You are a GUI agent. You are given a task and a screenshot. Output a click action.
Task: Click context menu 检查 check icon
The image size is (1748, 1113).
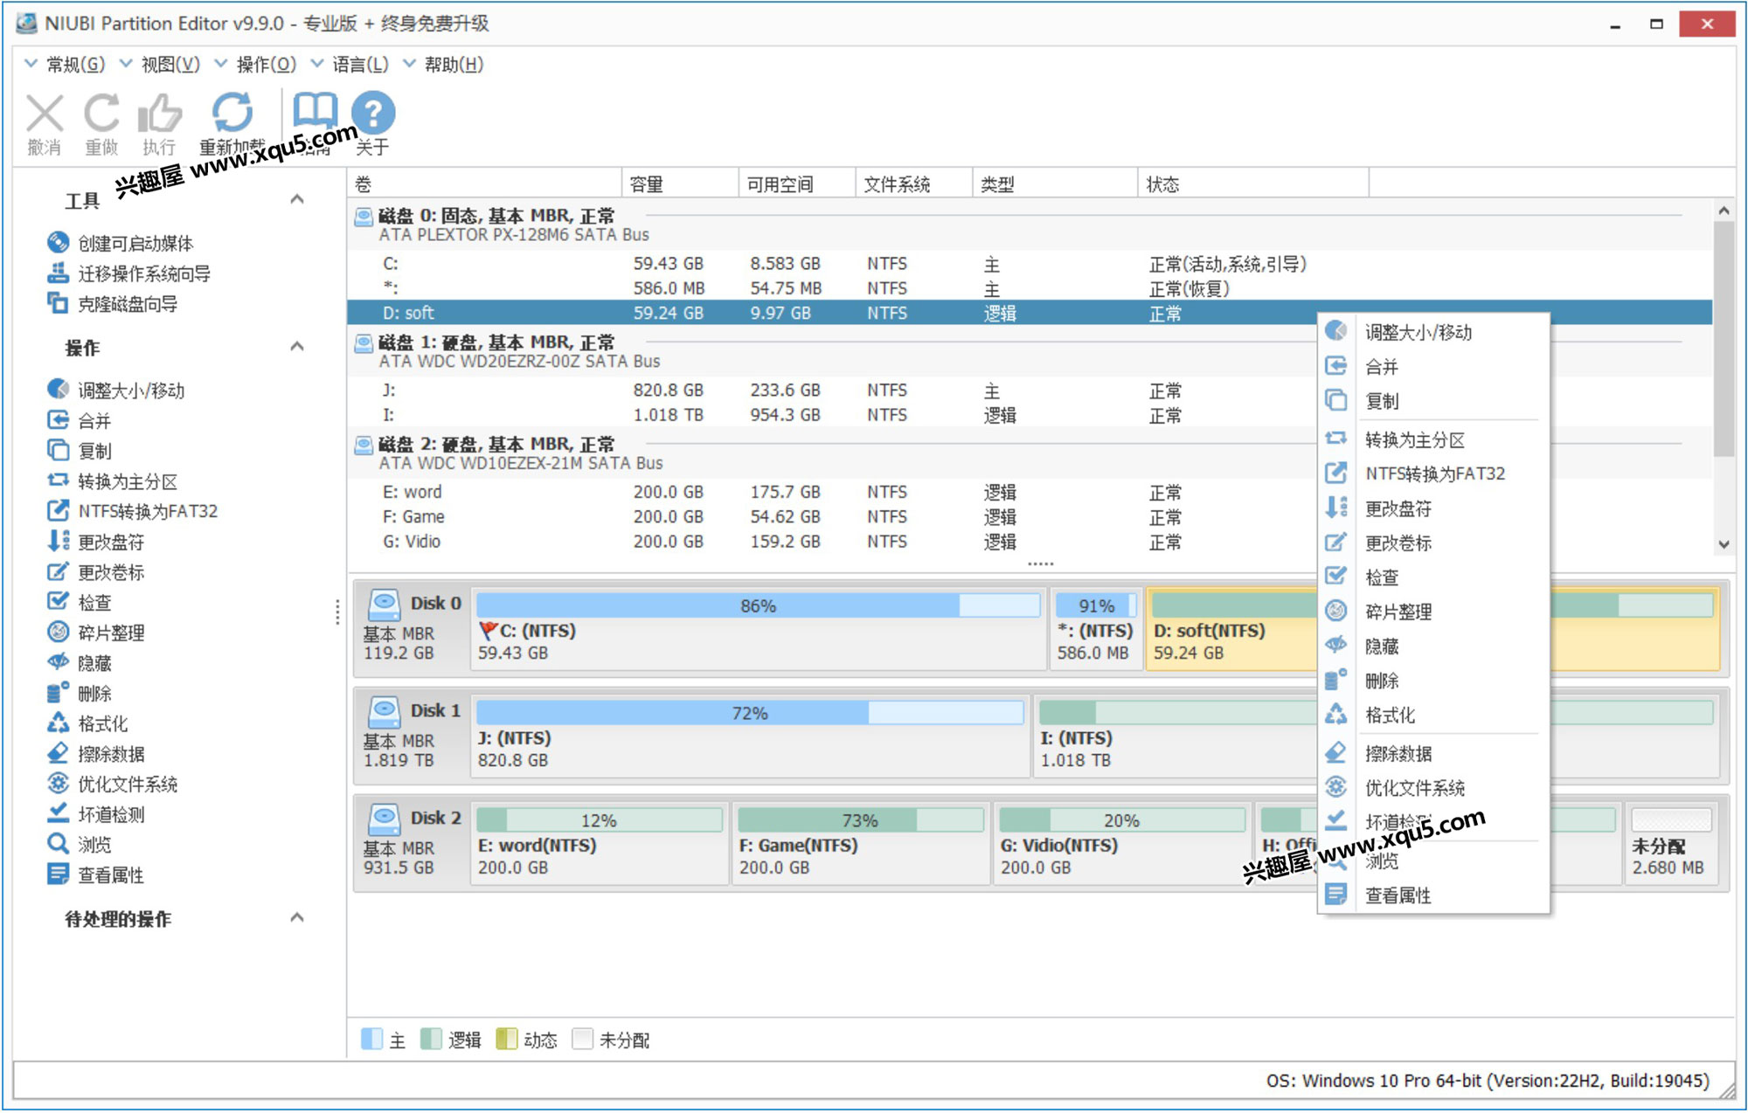[x=1335, y=577]
